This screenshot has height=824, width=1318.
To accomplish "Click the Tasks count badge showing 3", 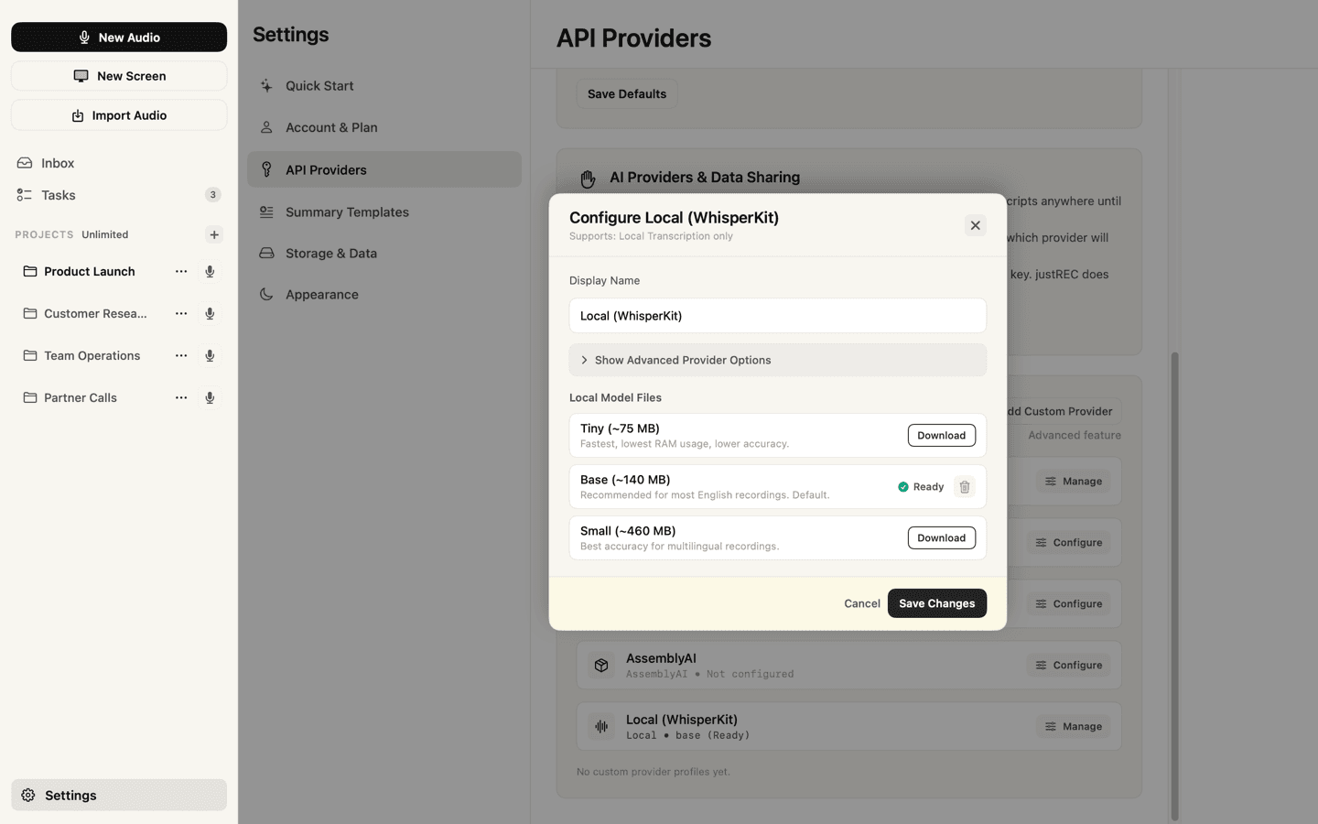I will pyautogui.click(x=212, y=195).
